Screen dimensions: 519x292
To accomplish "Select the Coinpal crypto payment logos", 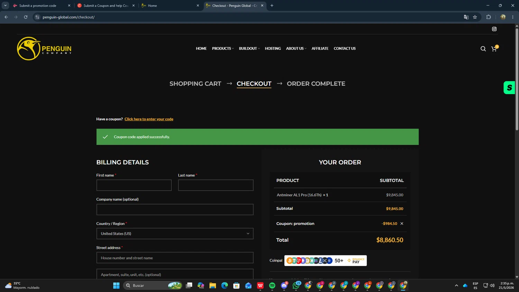I will [325, 261].
